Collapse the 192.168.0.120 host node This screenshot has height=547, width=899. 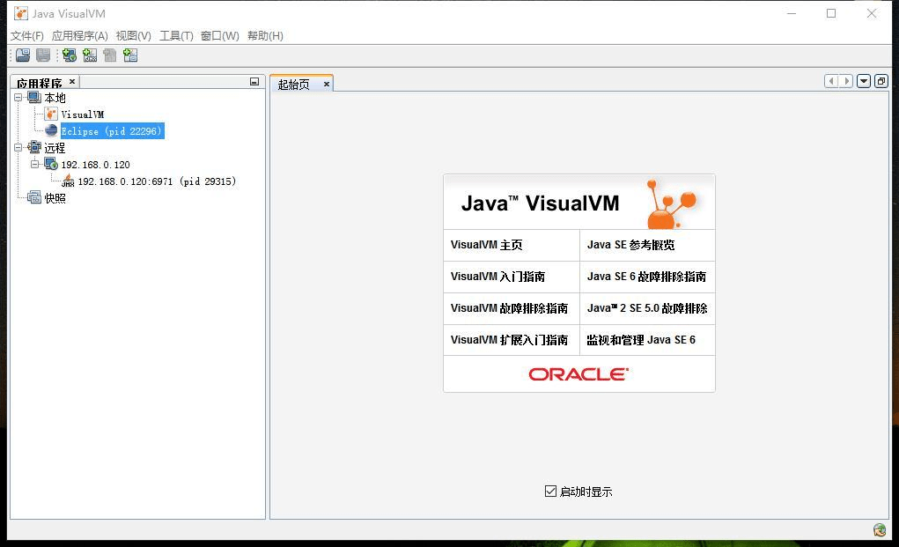36,165
